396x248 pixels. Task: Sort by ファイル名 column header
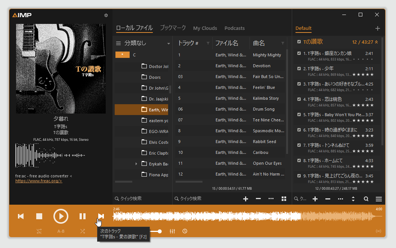click(x=231, y=43)
